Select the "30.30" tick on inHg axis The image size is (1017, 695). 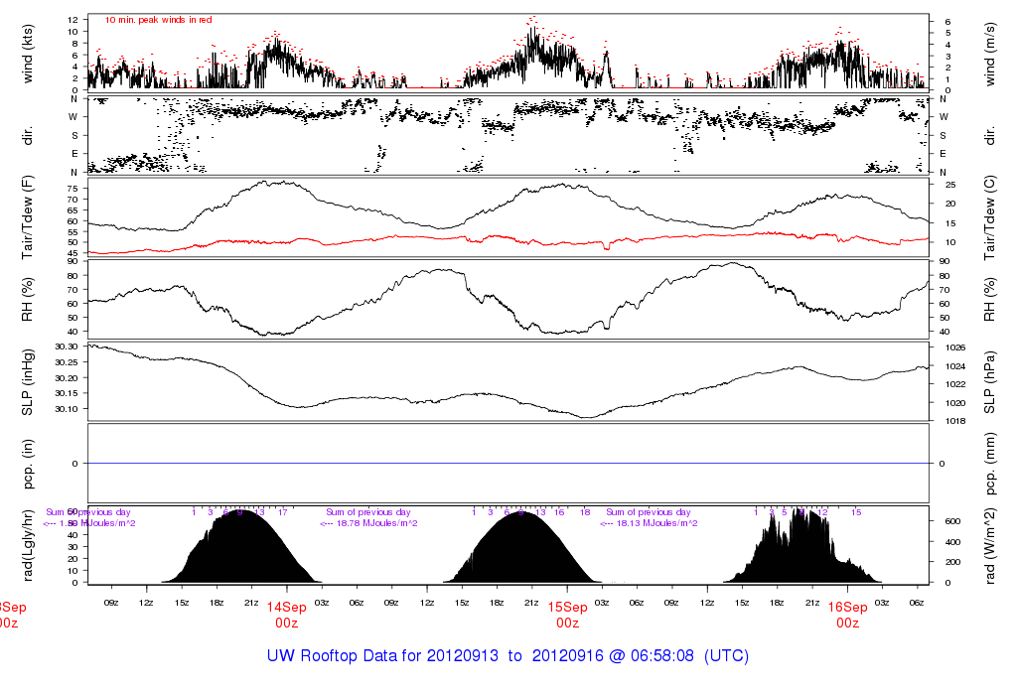67,347
